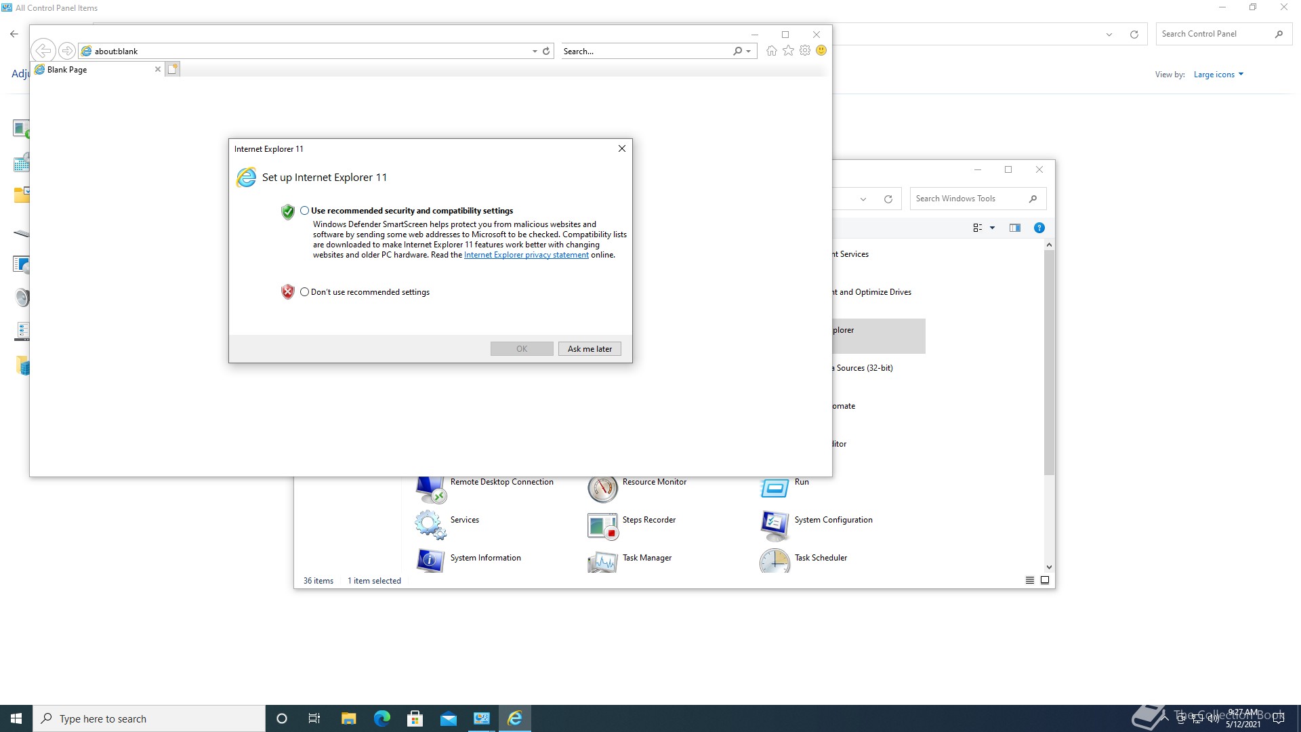
Task: Open Microsoft Store from taskbar
Action: 415,718
